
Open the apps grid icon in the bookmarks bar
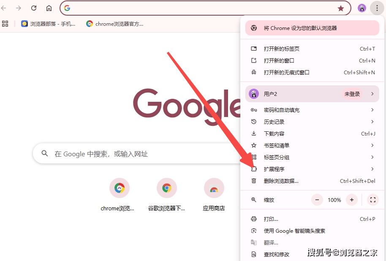click(x=5, y=24)
